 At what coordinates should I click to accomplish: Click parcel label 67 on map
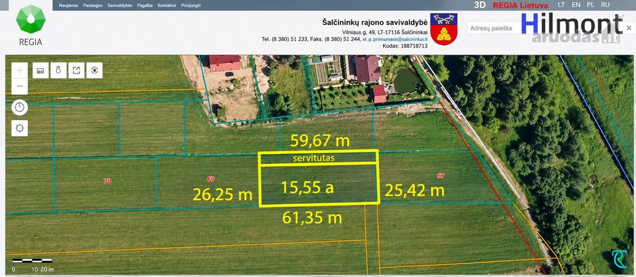point(440,176)
